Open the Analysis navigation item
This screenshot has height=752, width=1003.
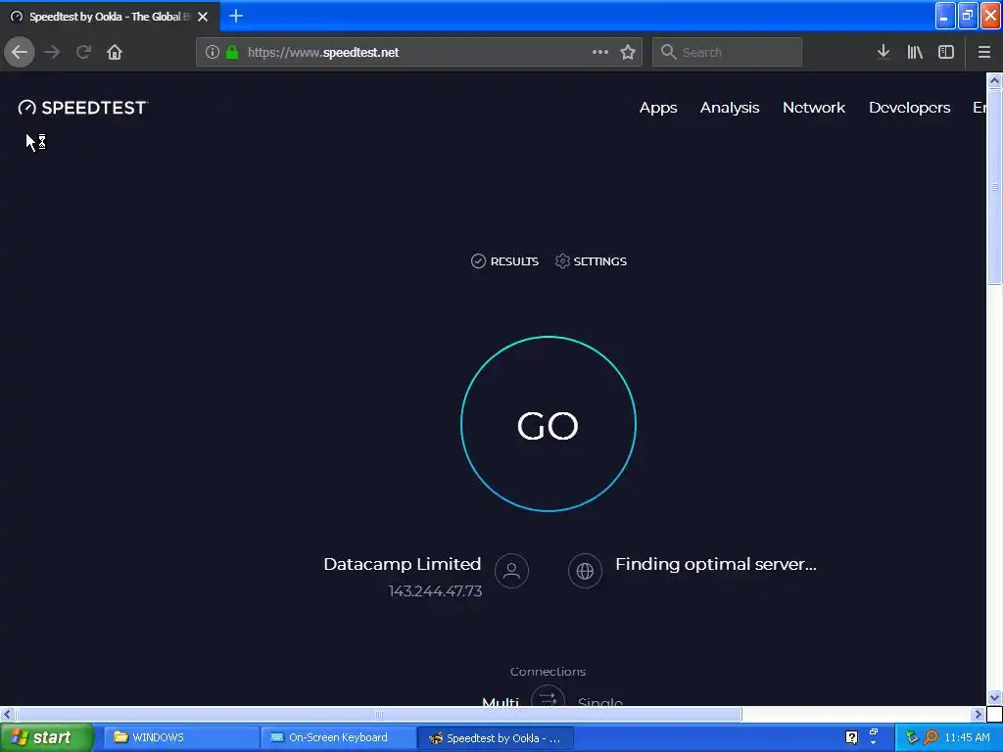point(730,108)
